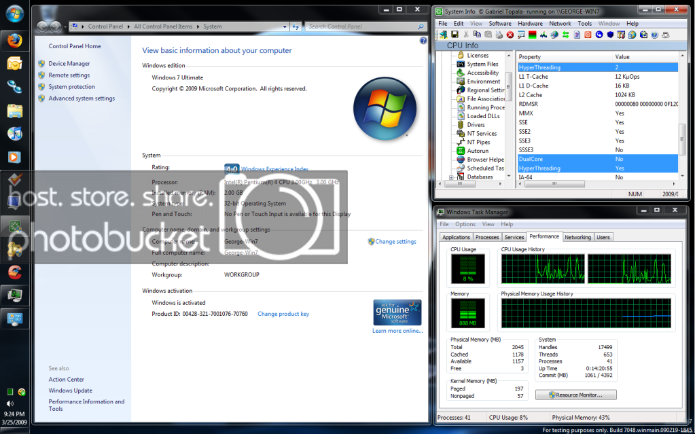
Task: Switch to the Services tab in Task Manager
Action: pos(514,237)
